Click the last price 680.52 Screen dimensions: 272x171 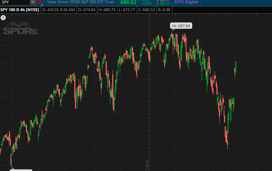tap(128, 3)
